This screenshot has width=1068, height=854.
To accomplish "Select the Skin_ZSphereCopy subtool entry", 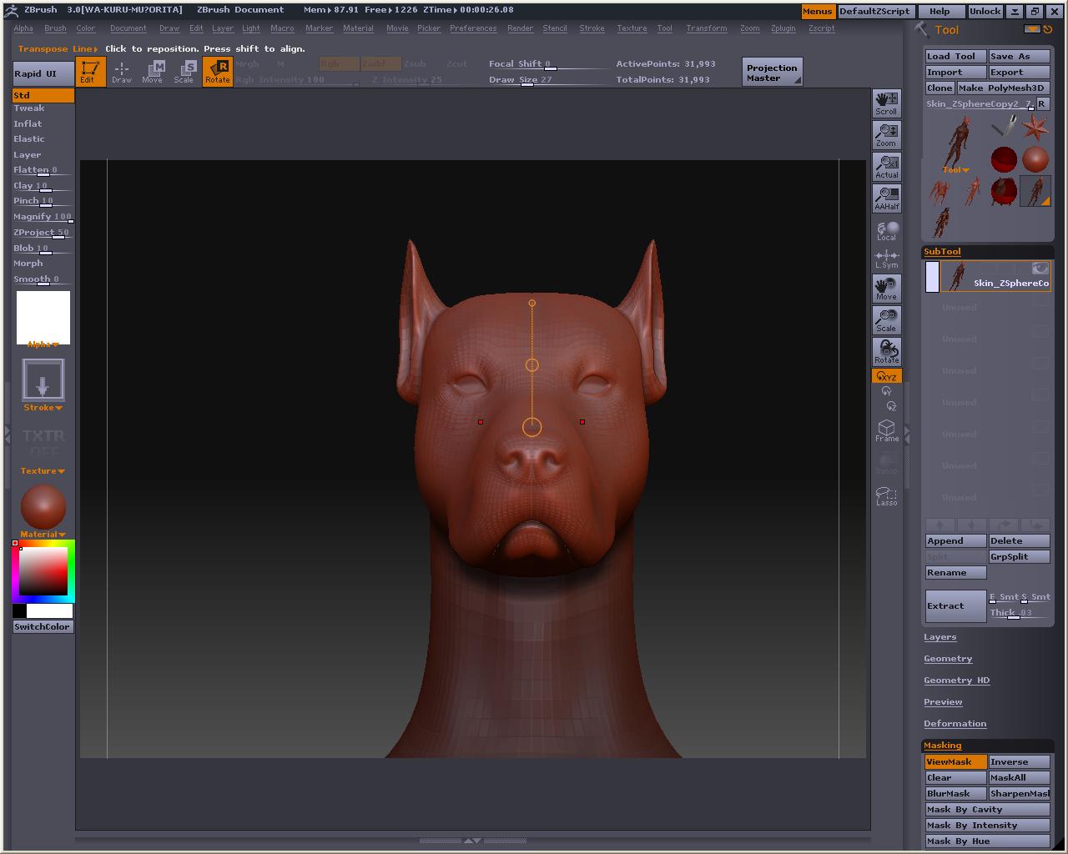I will [x=995, y=277].
